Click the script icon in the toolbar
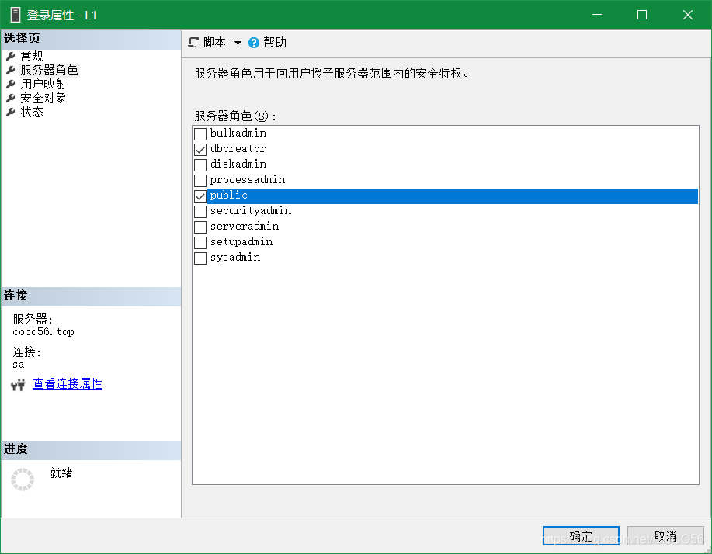This screenshot has width=712, height=554. coord(193,43)
